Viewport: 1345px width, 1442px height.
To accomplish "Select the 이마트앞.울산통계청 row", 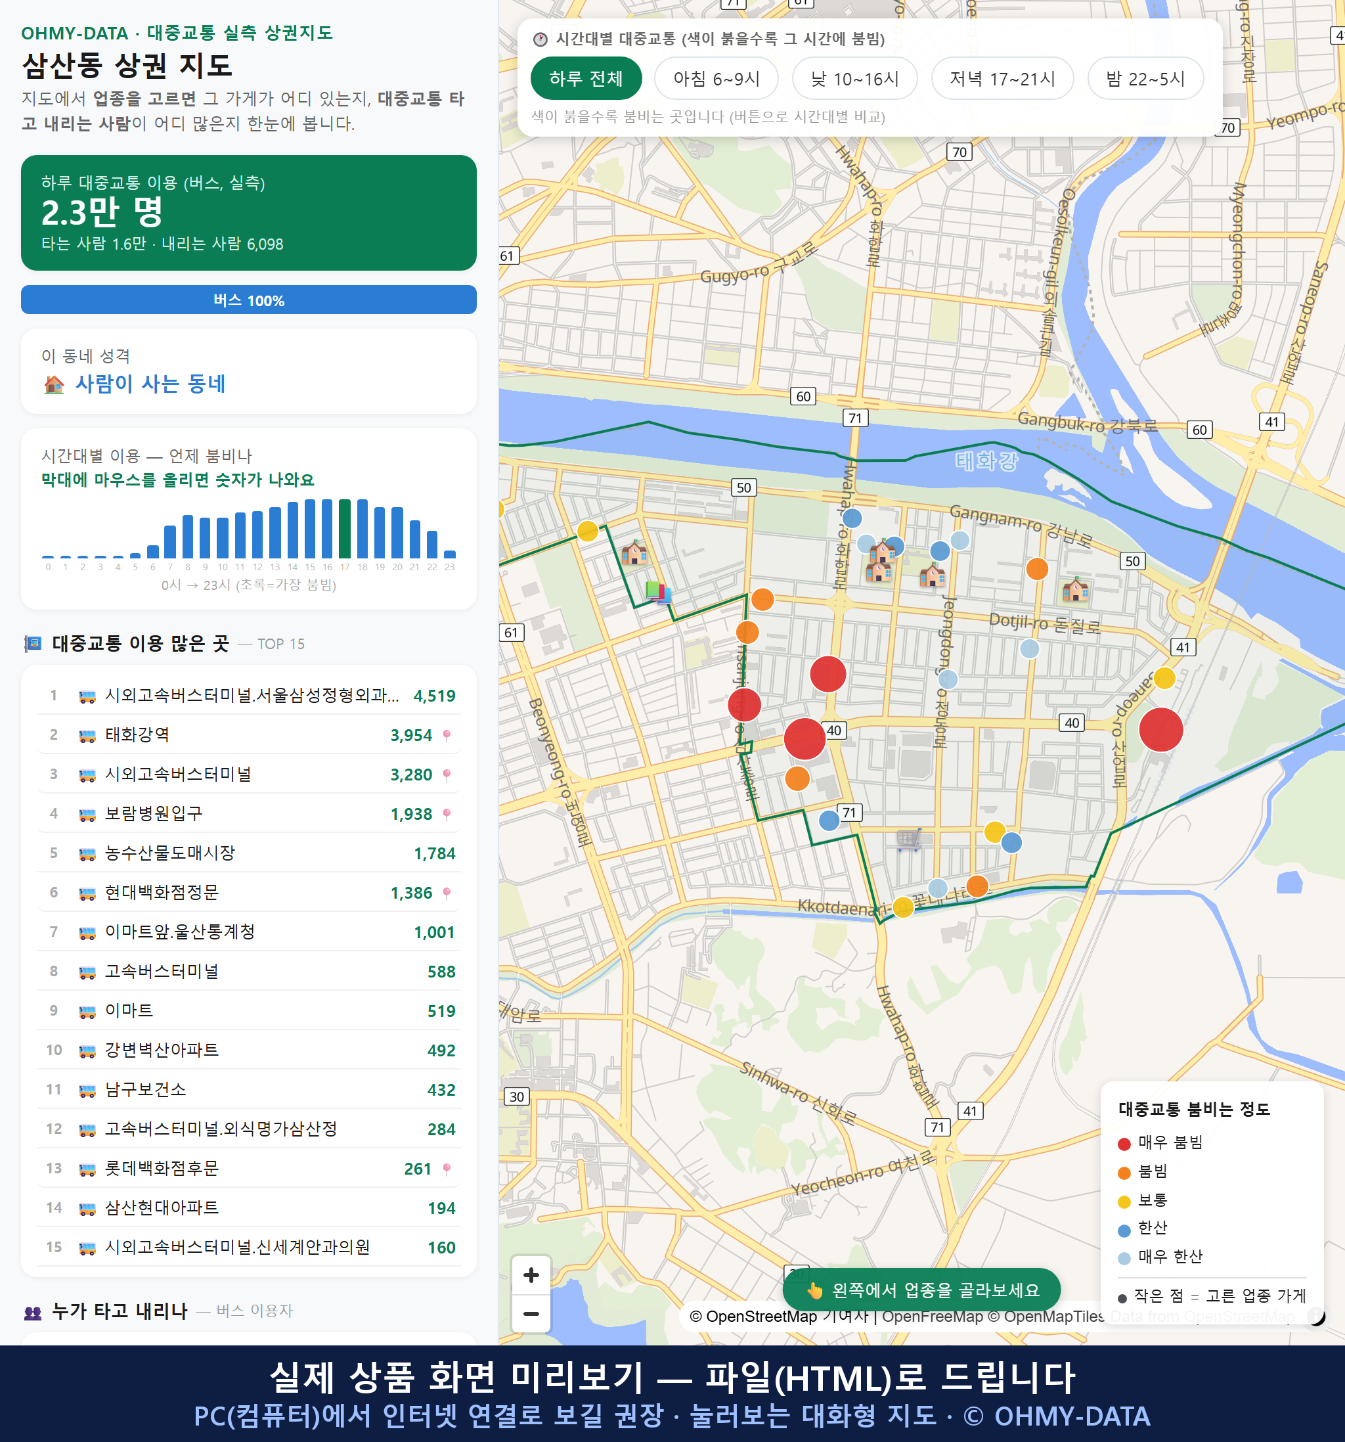I will coord(249,932).
